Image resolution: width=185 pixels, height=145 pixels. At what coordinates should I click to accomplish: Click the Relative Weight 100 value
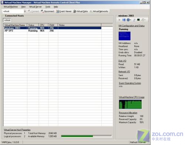tap(141, 116)
